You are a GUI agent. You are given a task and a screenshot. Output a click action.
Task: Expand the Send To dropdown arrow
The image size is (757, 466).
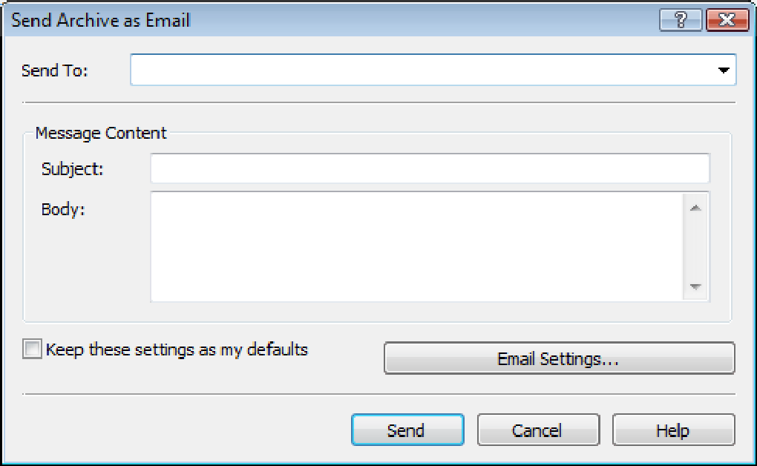click(x=724, y=70)
